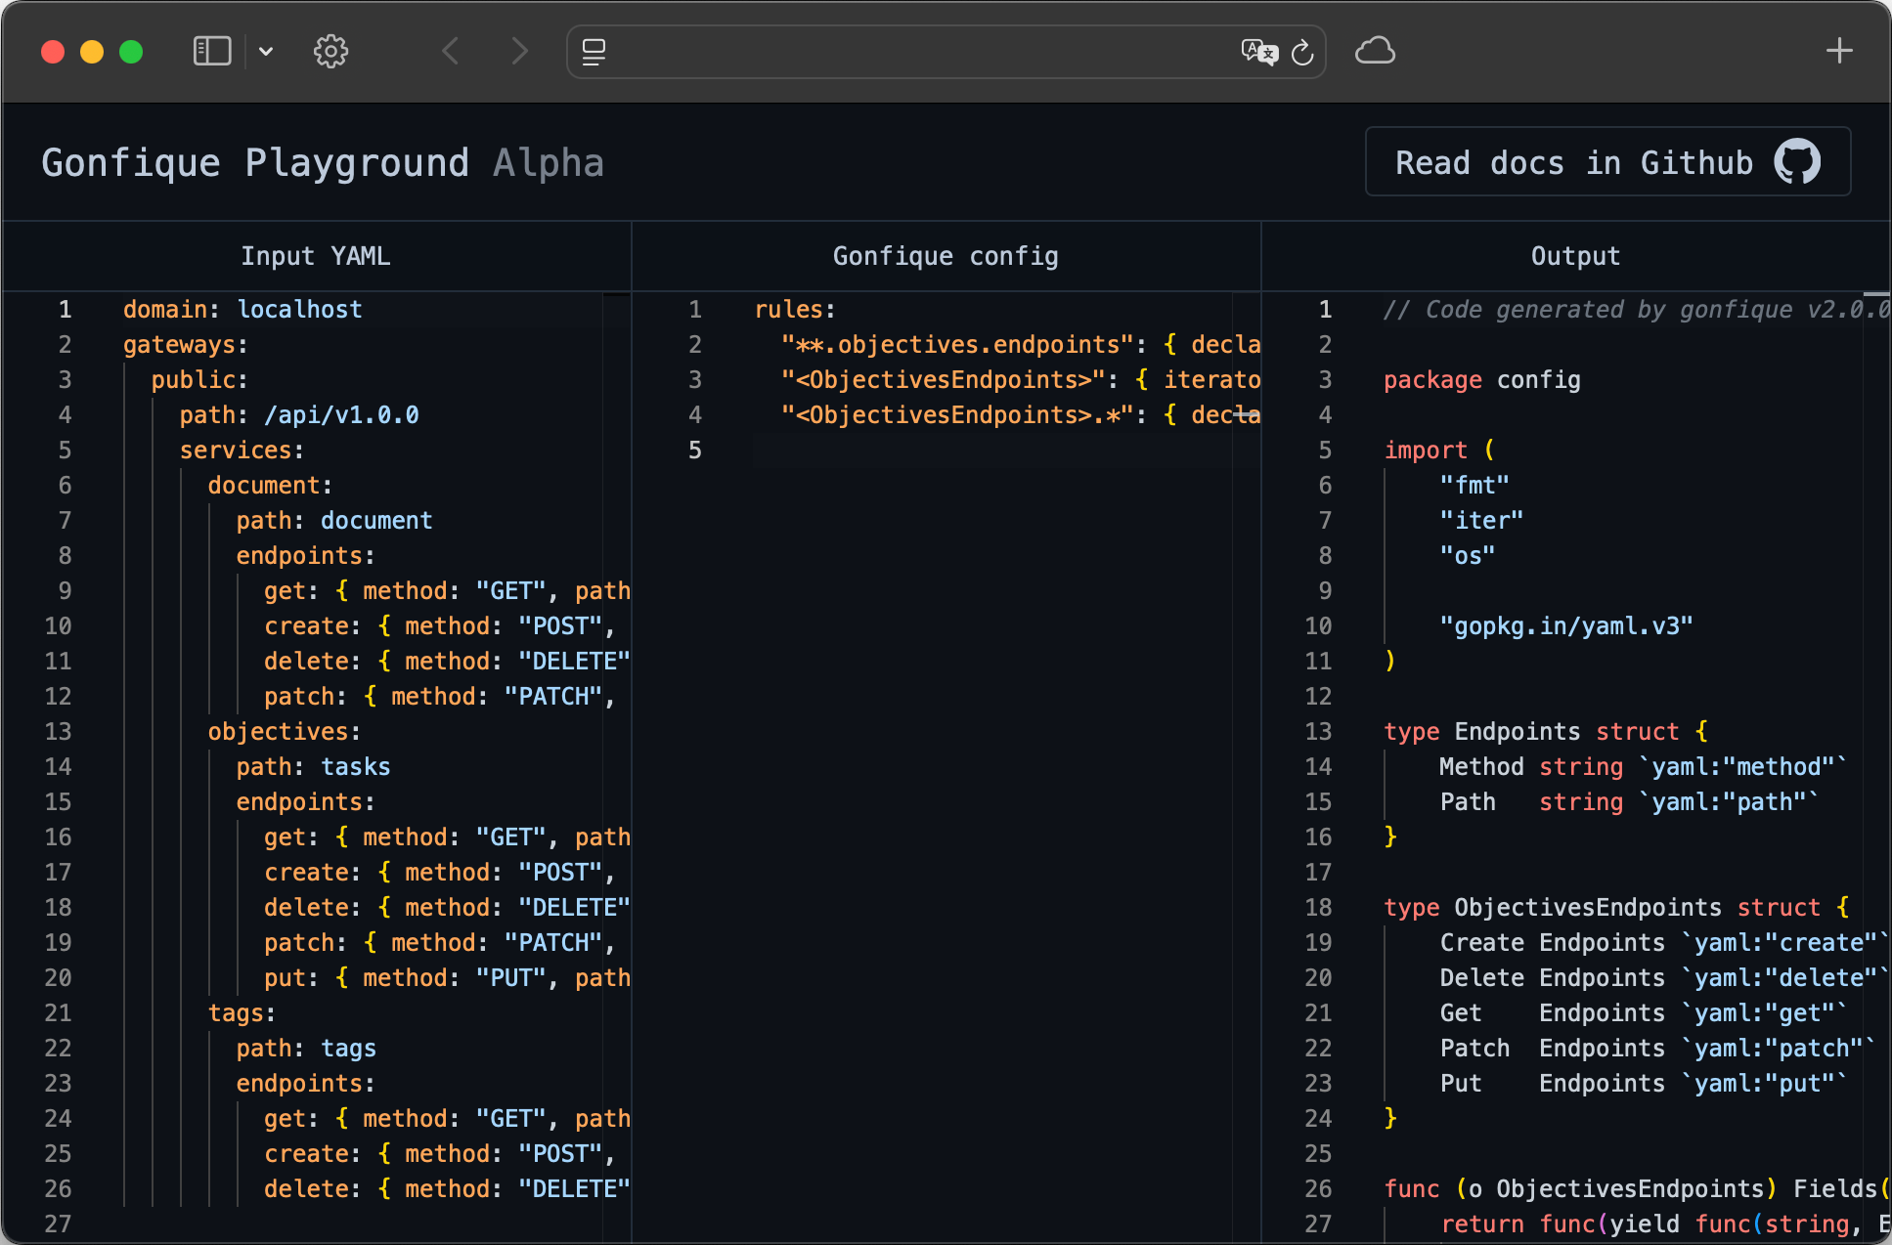Add a new tab with plus icon
Viewport: 1892px width, 1245px height.
(x=1839, y=51)
